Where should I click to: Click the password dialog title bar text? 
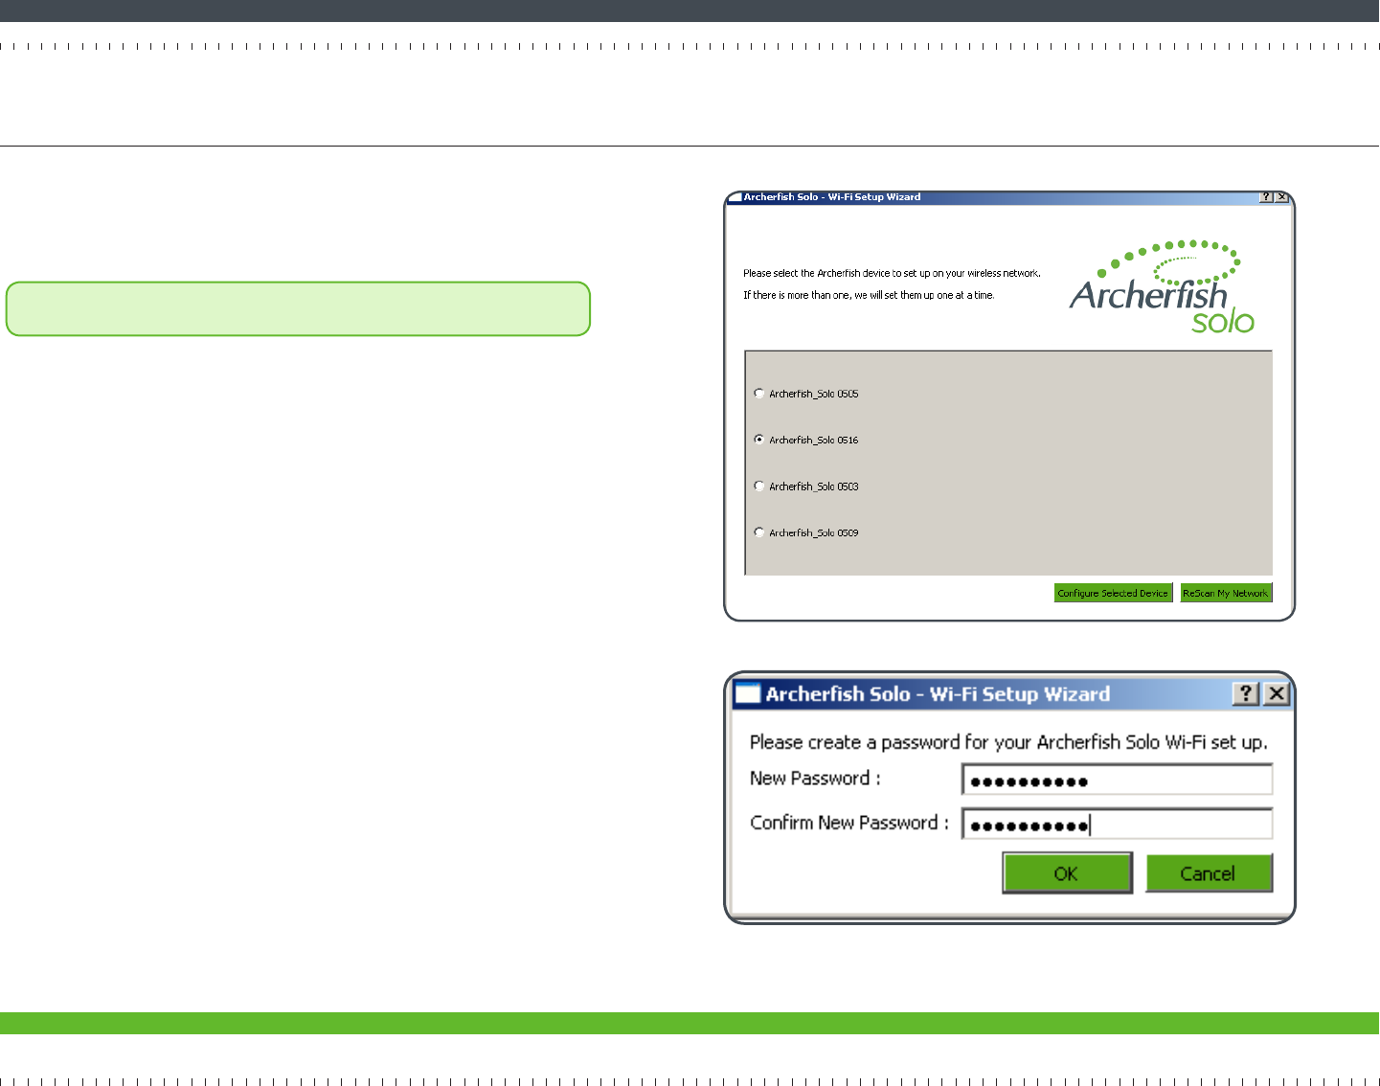(938, 694)
